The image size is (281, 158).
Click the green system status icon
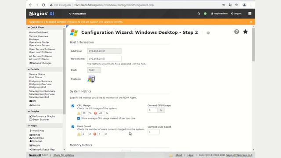205,14
